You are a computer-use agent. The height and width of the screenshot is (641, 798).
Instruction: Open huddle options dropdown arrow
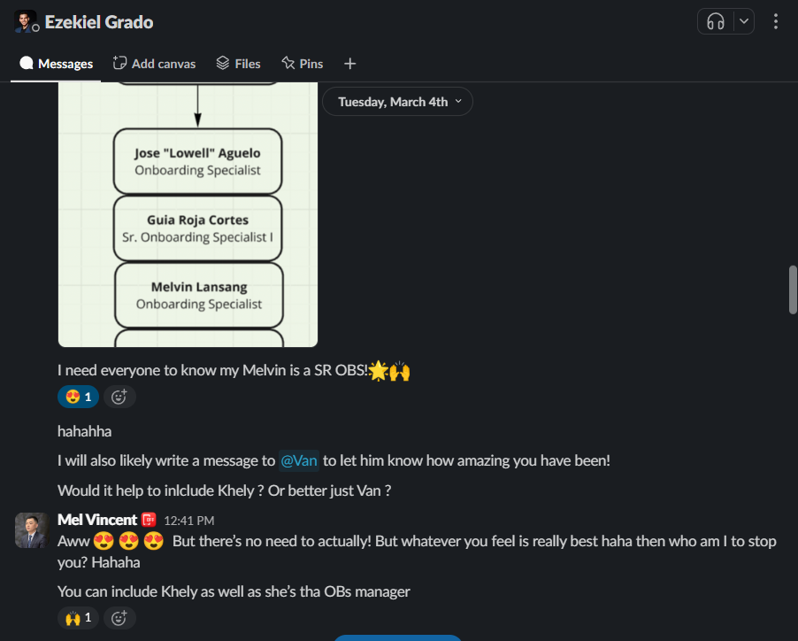(743, 21)
